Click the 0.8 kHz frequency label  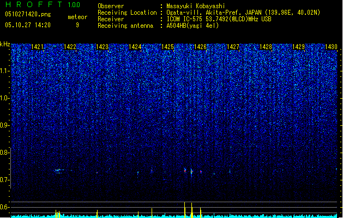pos(4,153)
